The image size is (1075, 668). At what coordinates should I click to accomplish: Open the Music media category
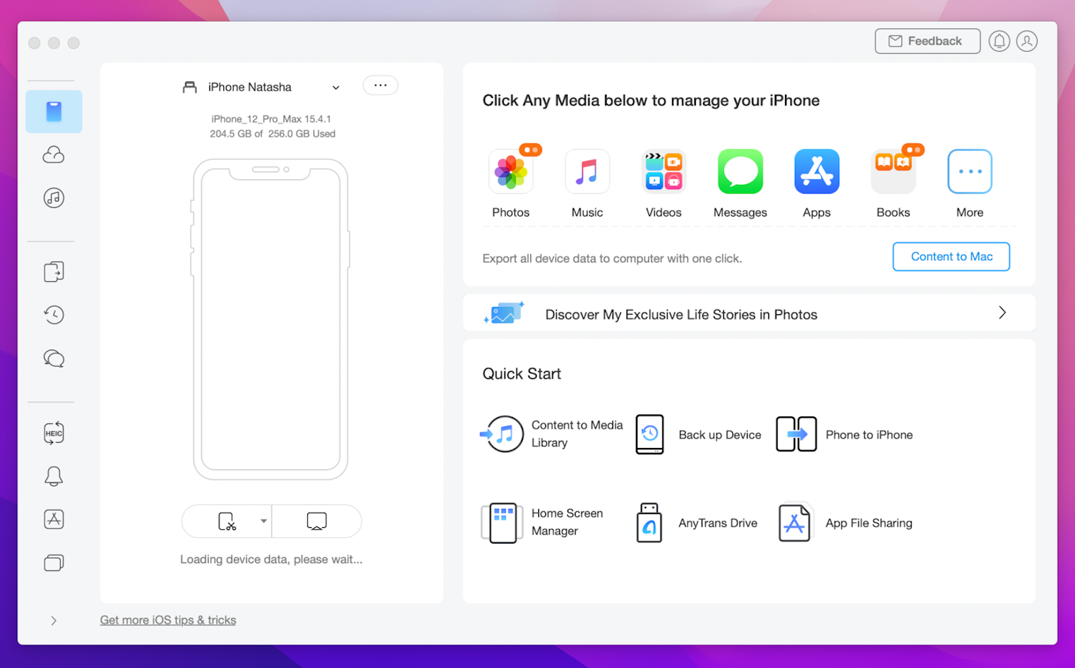586,173
